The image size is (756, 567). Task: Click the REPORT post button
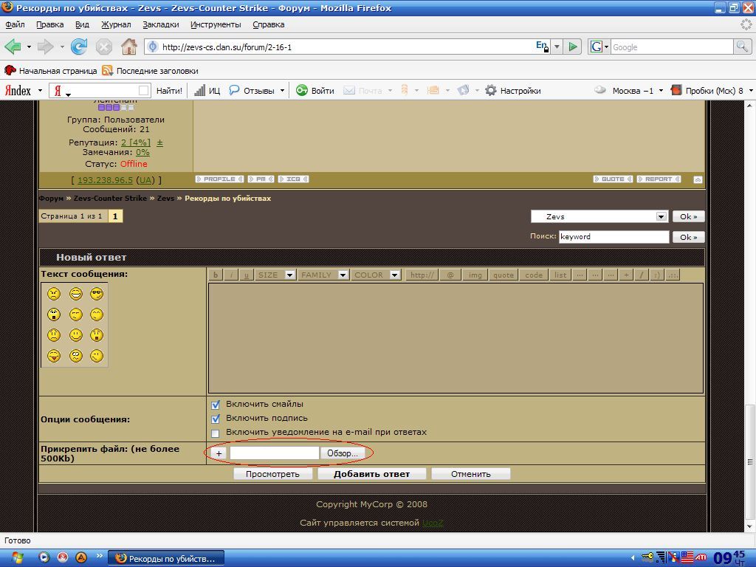click(x=659, y=179)
